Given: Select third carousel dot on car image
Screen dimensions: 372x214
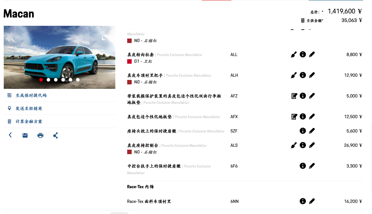Looking at the screenshot, I should point(56,80).
